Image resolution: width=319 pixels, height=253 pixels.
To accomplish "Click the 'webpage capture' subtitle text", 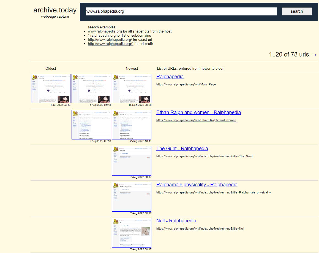I will click(55, 17).
